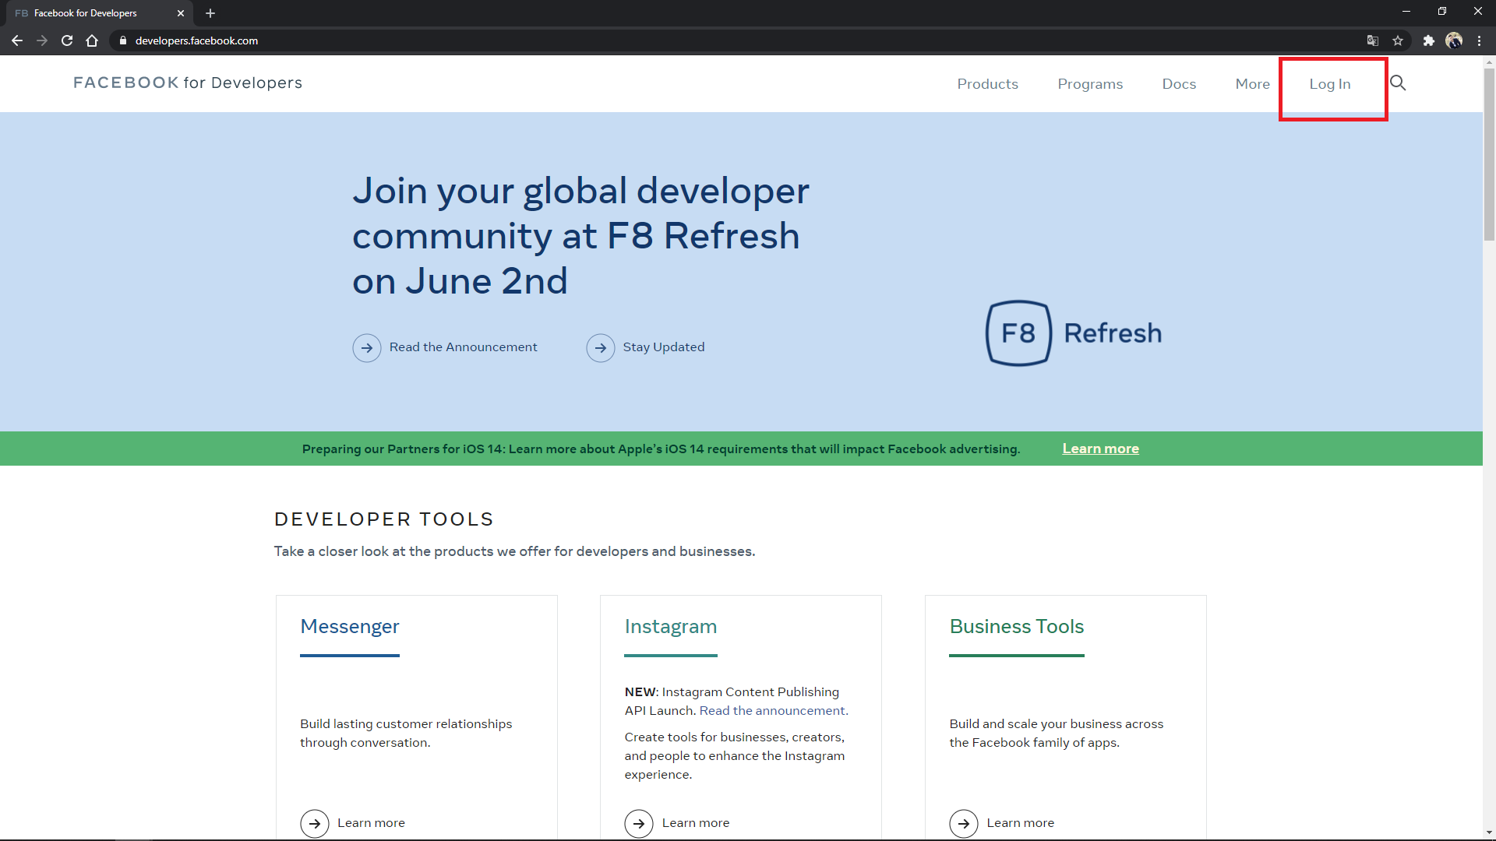Open the Products menu
1496x841 pixels.
coord(987,84)
